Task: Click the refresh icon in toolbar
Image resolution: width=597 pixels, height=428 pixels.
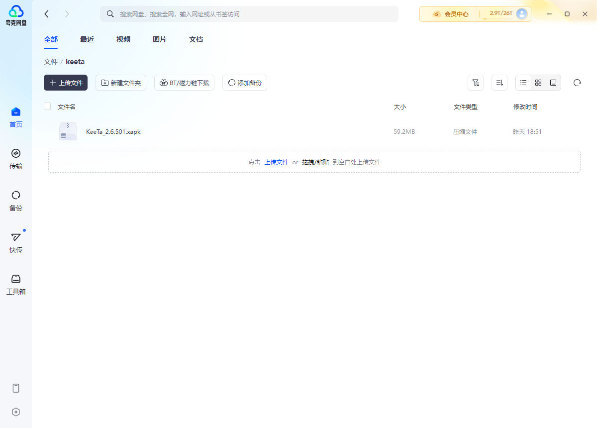Action: (x=577, y=83)
